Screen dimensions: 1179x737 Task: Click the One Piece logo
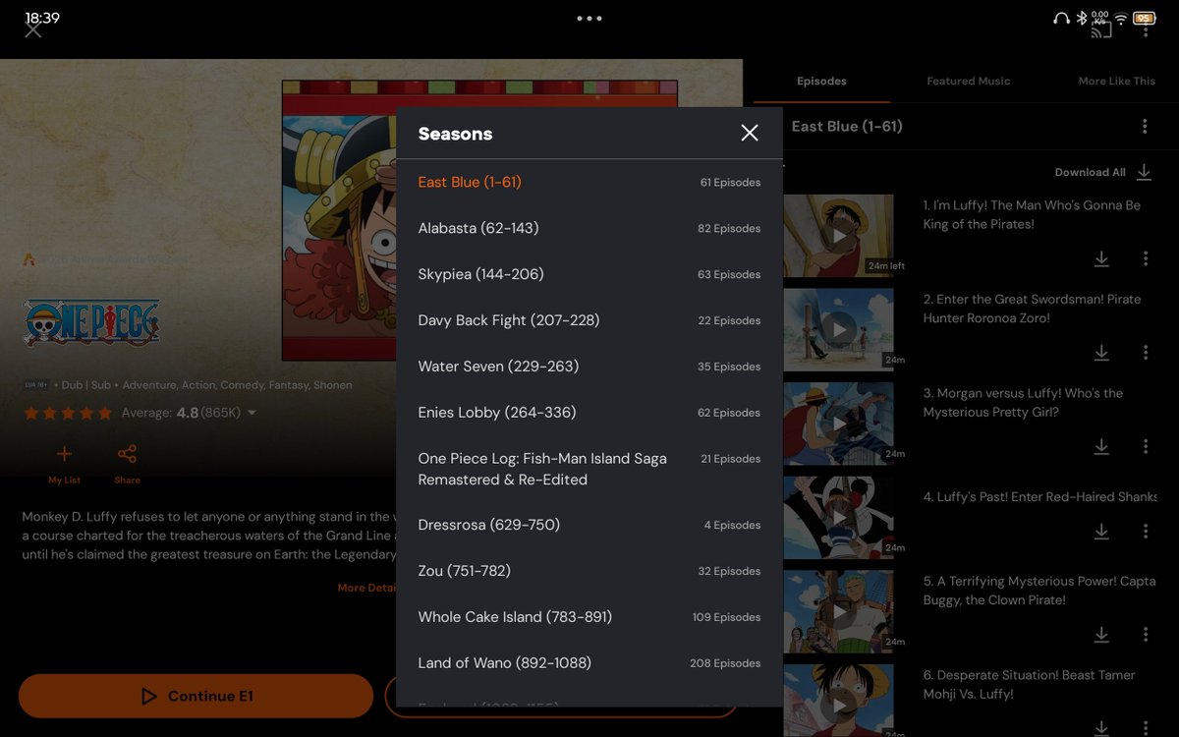pyautogui.click(x=92, y=323)
